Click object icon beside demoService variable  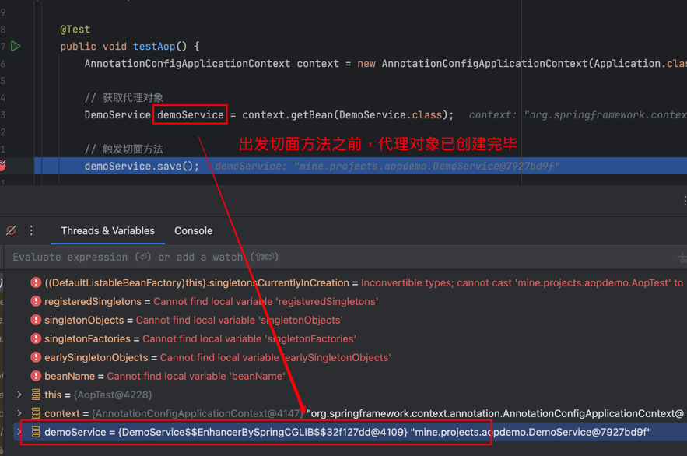[36, 432]
